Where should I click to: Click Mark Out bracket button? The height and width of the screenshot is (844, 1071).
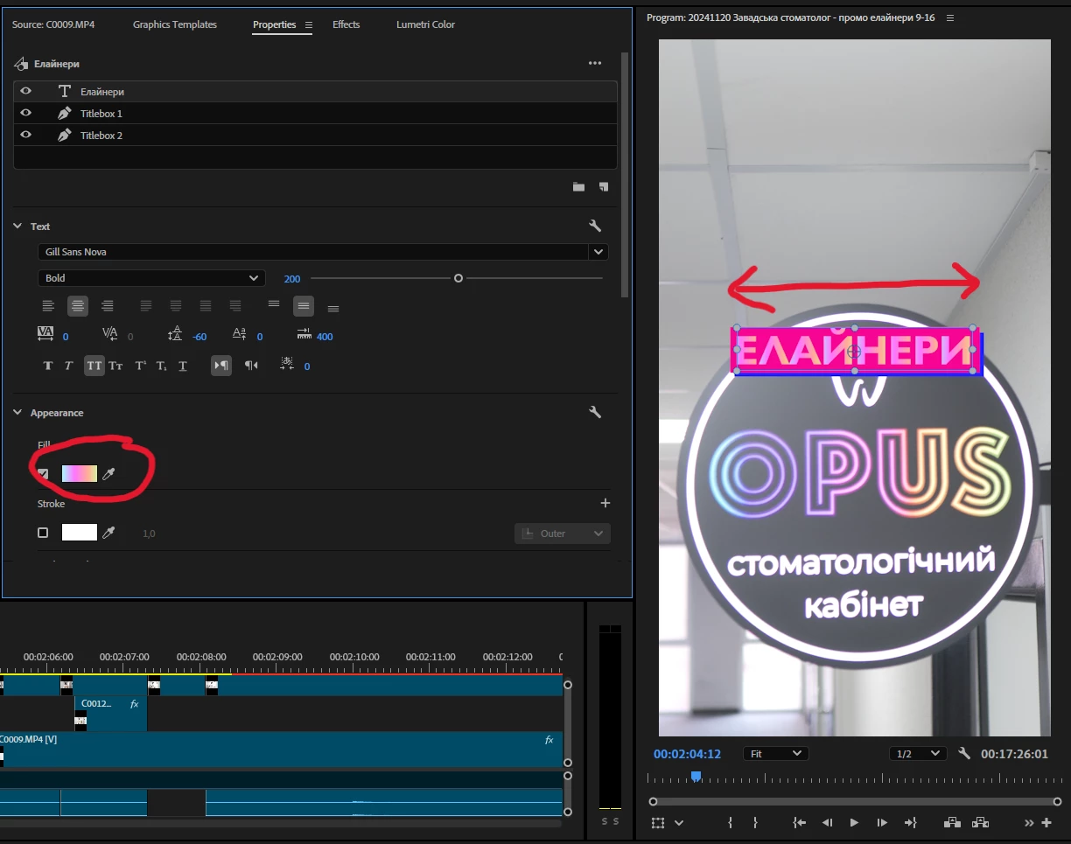tap(755, 822)
